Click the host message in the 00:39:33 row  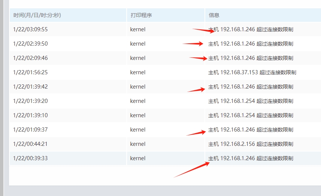click(251, 158)
